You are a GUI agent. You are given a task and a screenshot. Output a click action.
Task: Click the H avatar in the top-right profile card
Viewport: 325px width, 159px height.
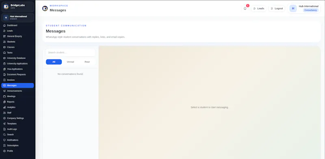tap(293, 9)
